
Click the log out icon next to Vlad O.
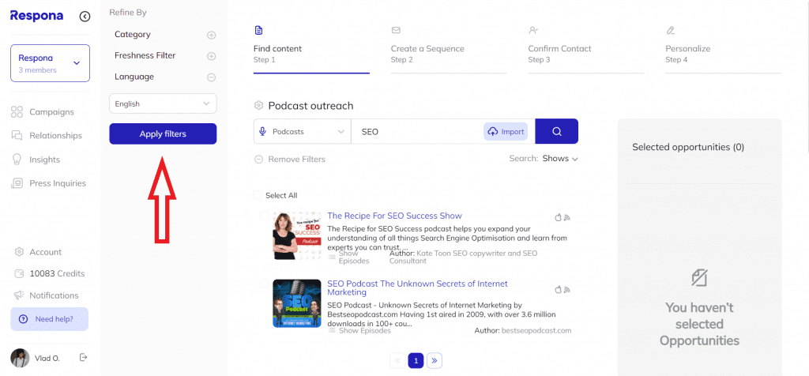click(84, 357)
